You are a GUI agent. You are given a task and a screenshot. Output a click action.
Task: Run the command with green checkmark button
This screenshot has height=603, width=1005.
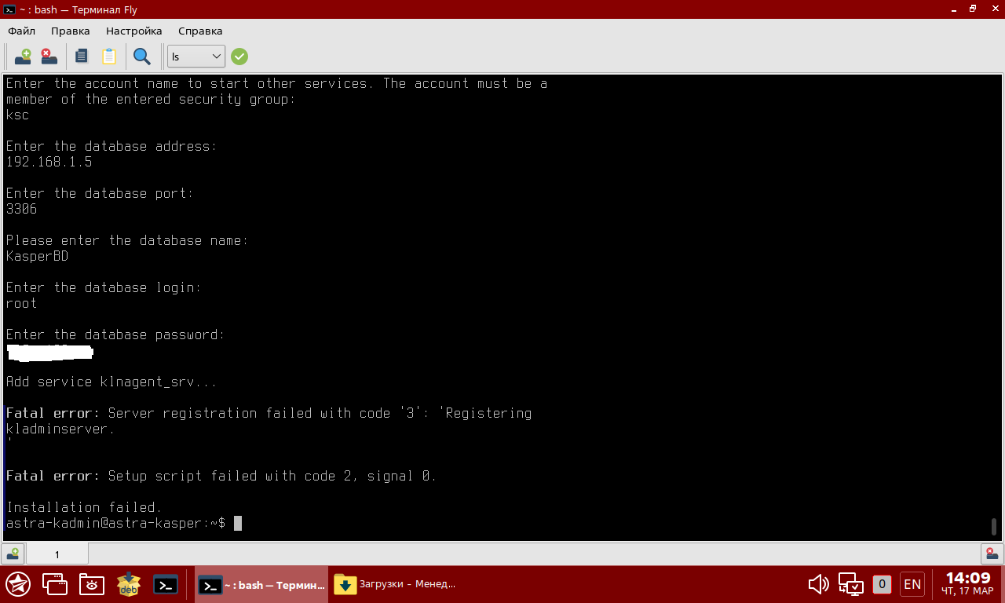(x=239, y=57)
